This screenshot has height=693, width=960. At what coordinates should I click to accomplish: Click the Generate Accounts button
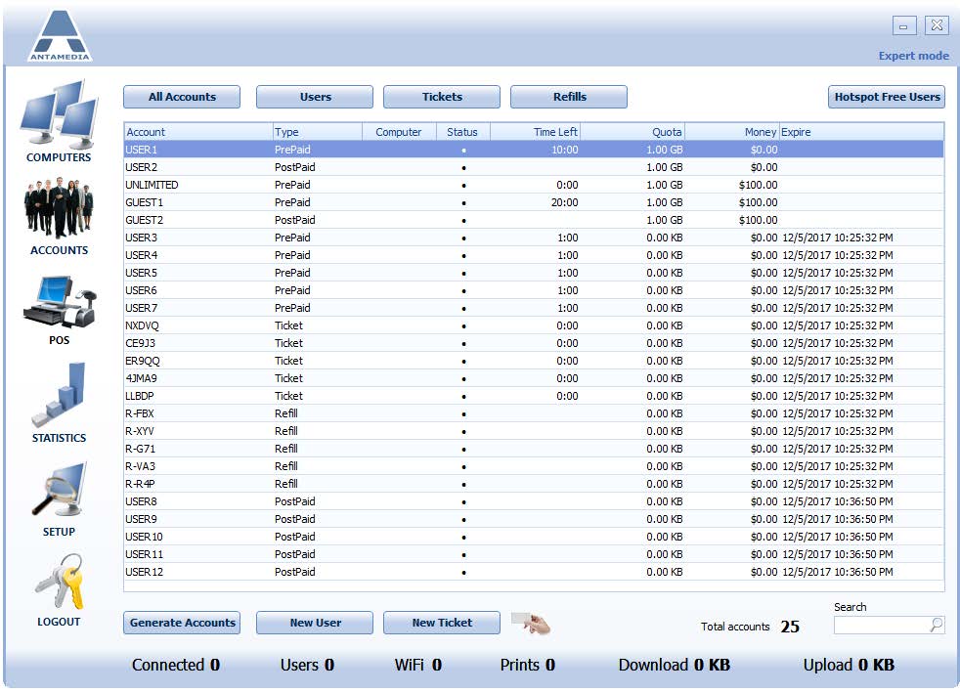point(182,623)
